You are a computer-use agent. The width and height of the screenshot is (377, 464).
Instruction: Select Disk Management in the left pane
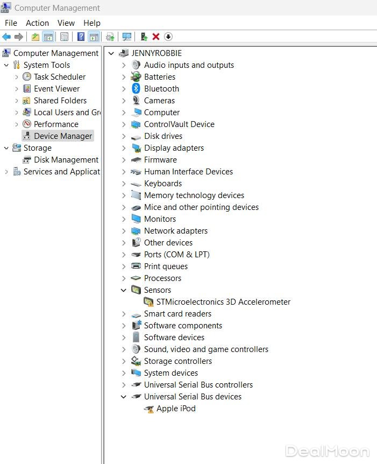(66, 160)
